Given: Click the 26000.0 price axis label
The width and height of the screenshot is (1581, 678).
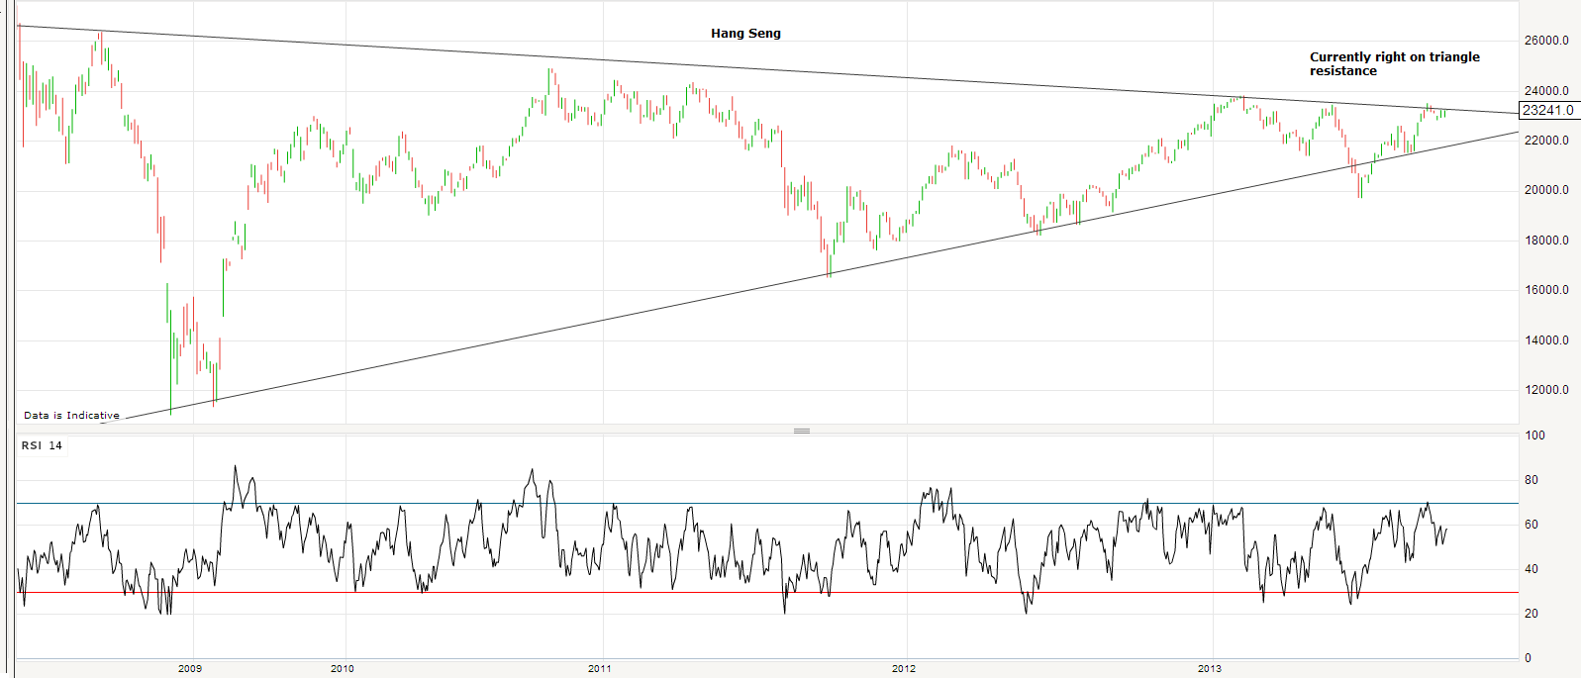Looking at the screenshot, I should [1546, 41].
